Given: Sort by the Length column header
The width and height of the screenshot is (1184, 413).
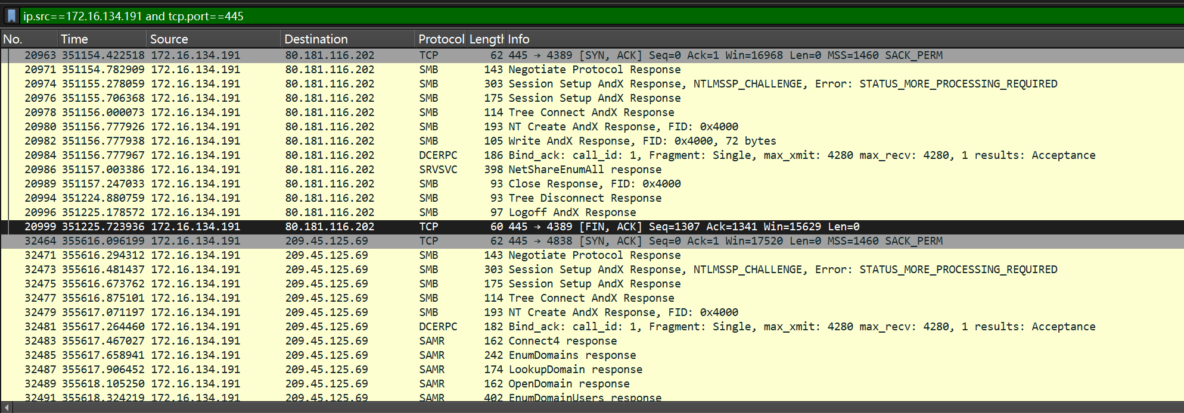Looking at the screenshot, I should coord(486,39).
